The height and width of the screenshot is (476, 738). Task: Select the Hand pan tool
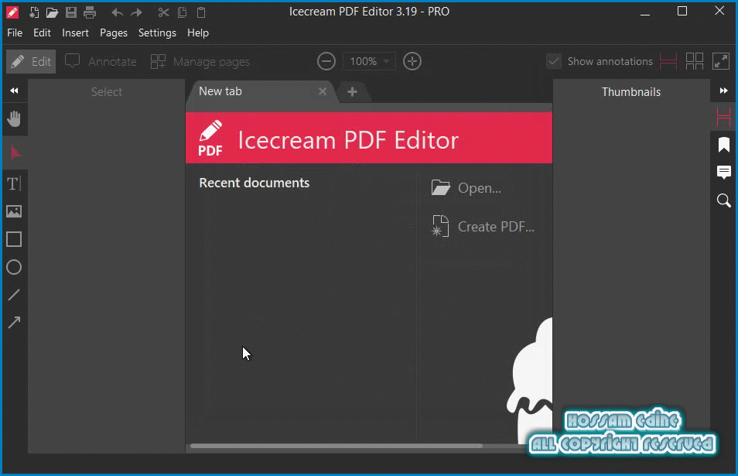pos(14,119)
